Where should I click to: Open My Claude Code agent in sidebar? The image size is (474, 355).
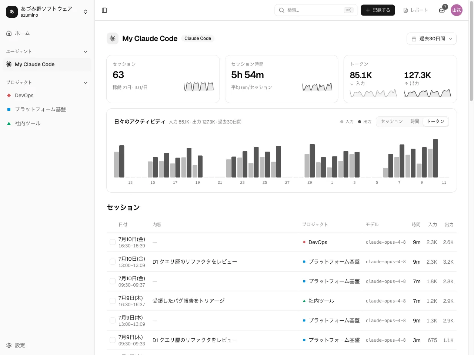[x=47, y=64]
